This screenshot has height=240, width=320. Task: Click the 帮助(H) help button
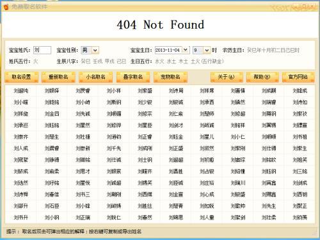262,77
